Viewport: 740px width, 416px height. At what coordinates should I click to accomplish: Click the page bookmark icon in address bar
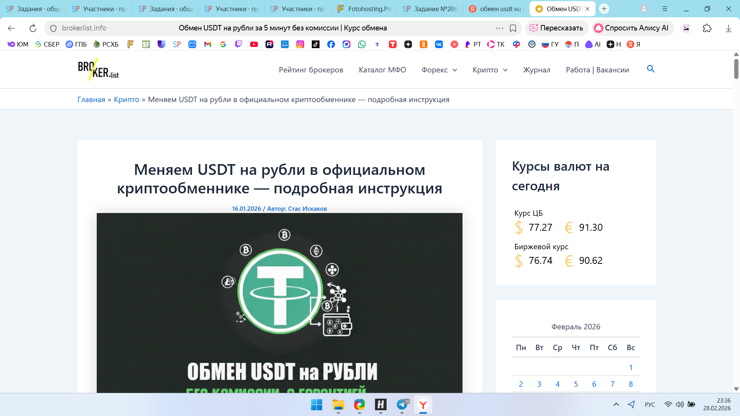(x=513, y=28)
